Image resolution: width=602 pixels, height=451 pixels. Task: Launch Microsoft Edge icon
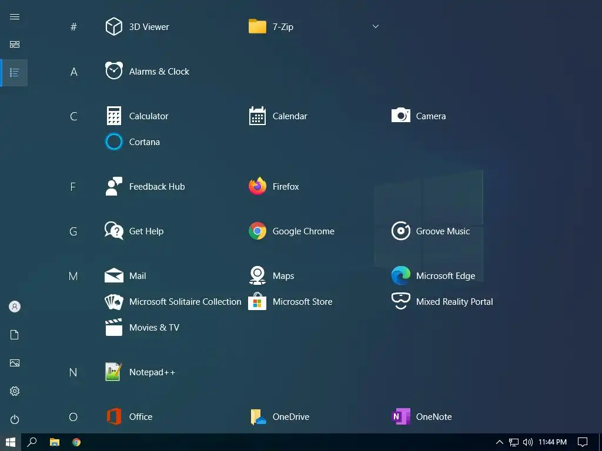click(x=400, y=275)
